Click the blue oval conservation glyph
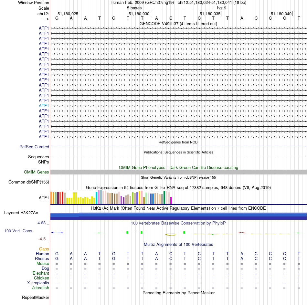 coord(57,233)
